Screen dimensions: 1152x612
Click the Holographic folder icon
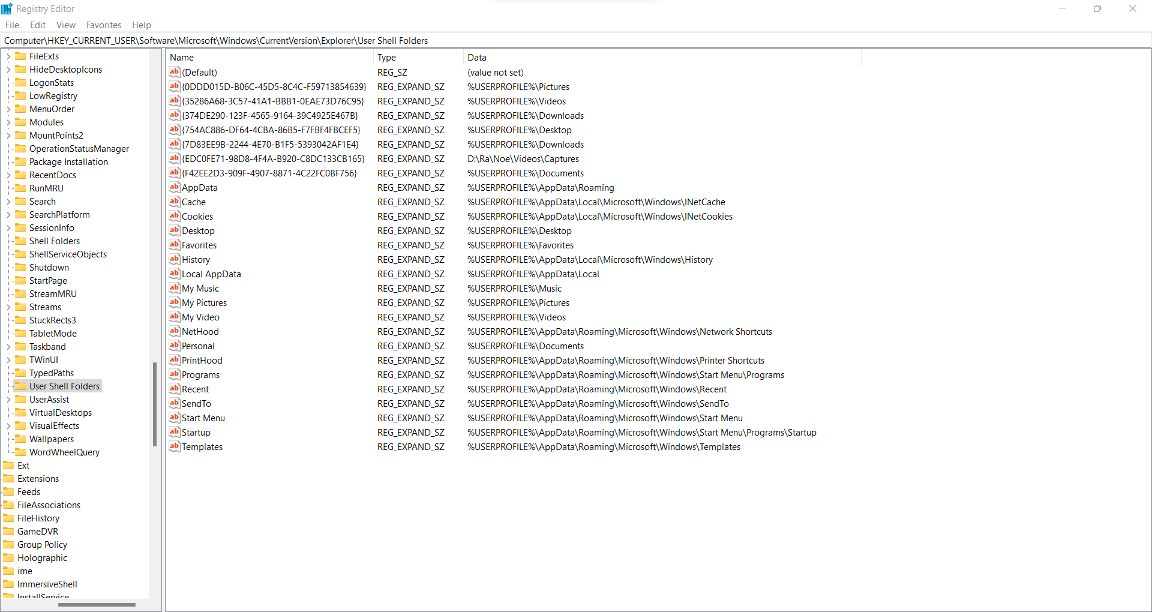pyautogui.click(x=8, y=557)
